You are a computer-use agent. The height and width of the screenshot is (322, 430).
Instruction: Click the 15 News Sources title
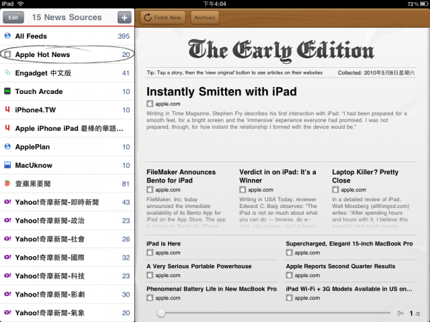pos(67,17)
